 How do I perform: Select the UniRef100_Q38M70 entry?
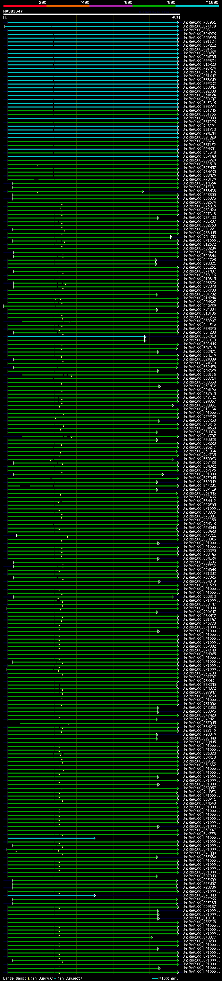[x=199, y=175]
